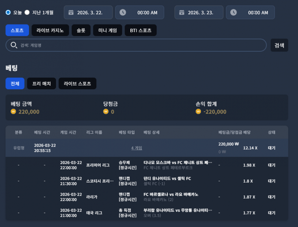The width and height of the screenshot is (298, 227).
Task: Select the 오늘 radio button
Action: tap(8, 12)
